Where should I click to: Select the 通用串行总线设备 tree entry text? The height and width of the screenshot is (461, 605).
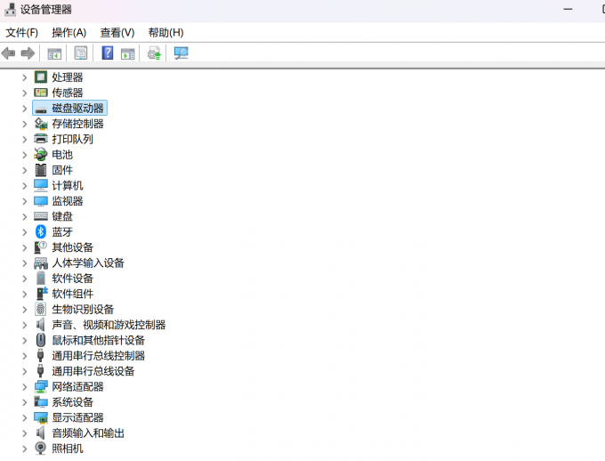coord(93,371)
